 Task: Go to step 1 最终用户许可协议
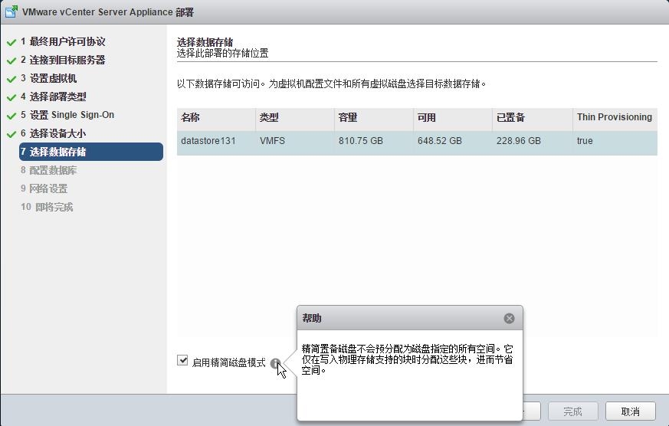click(63, 42)
